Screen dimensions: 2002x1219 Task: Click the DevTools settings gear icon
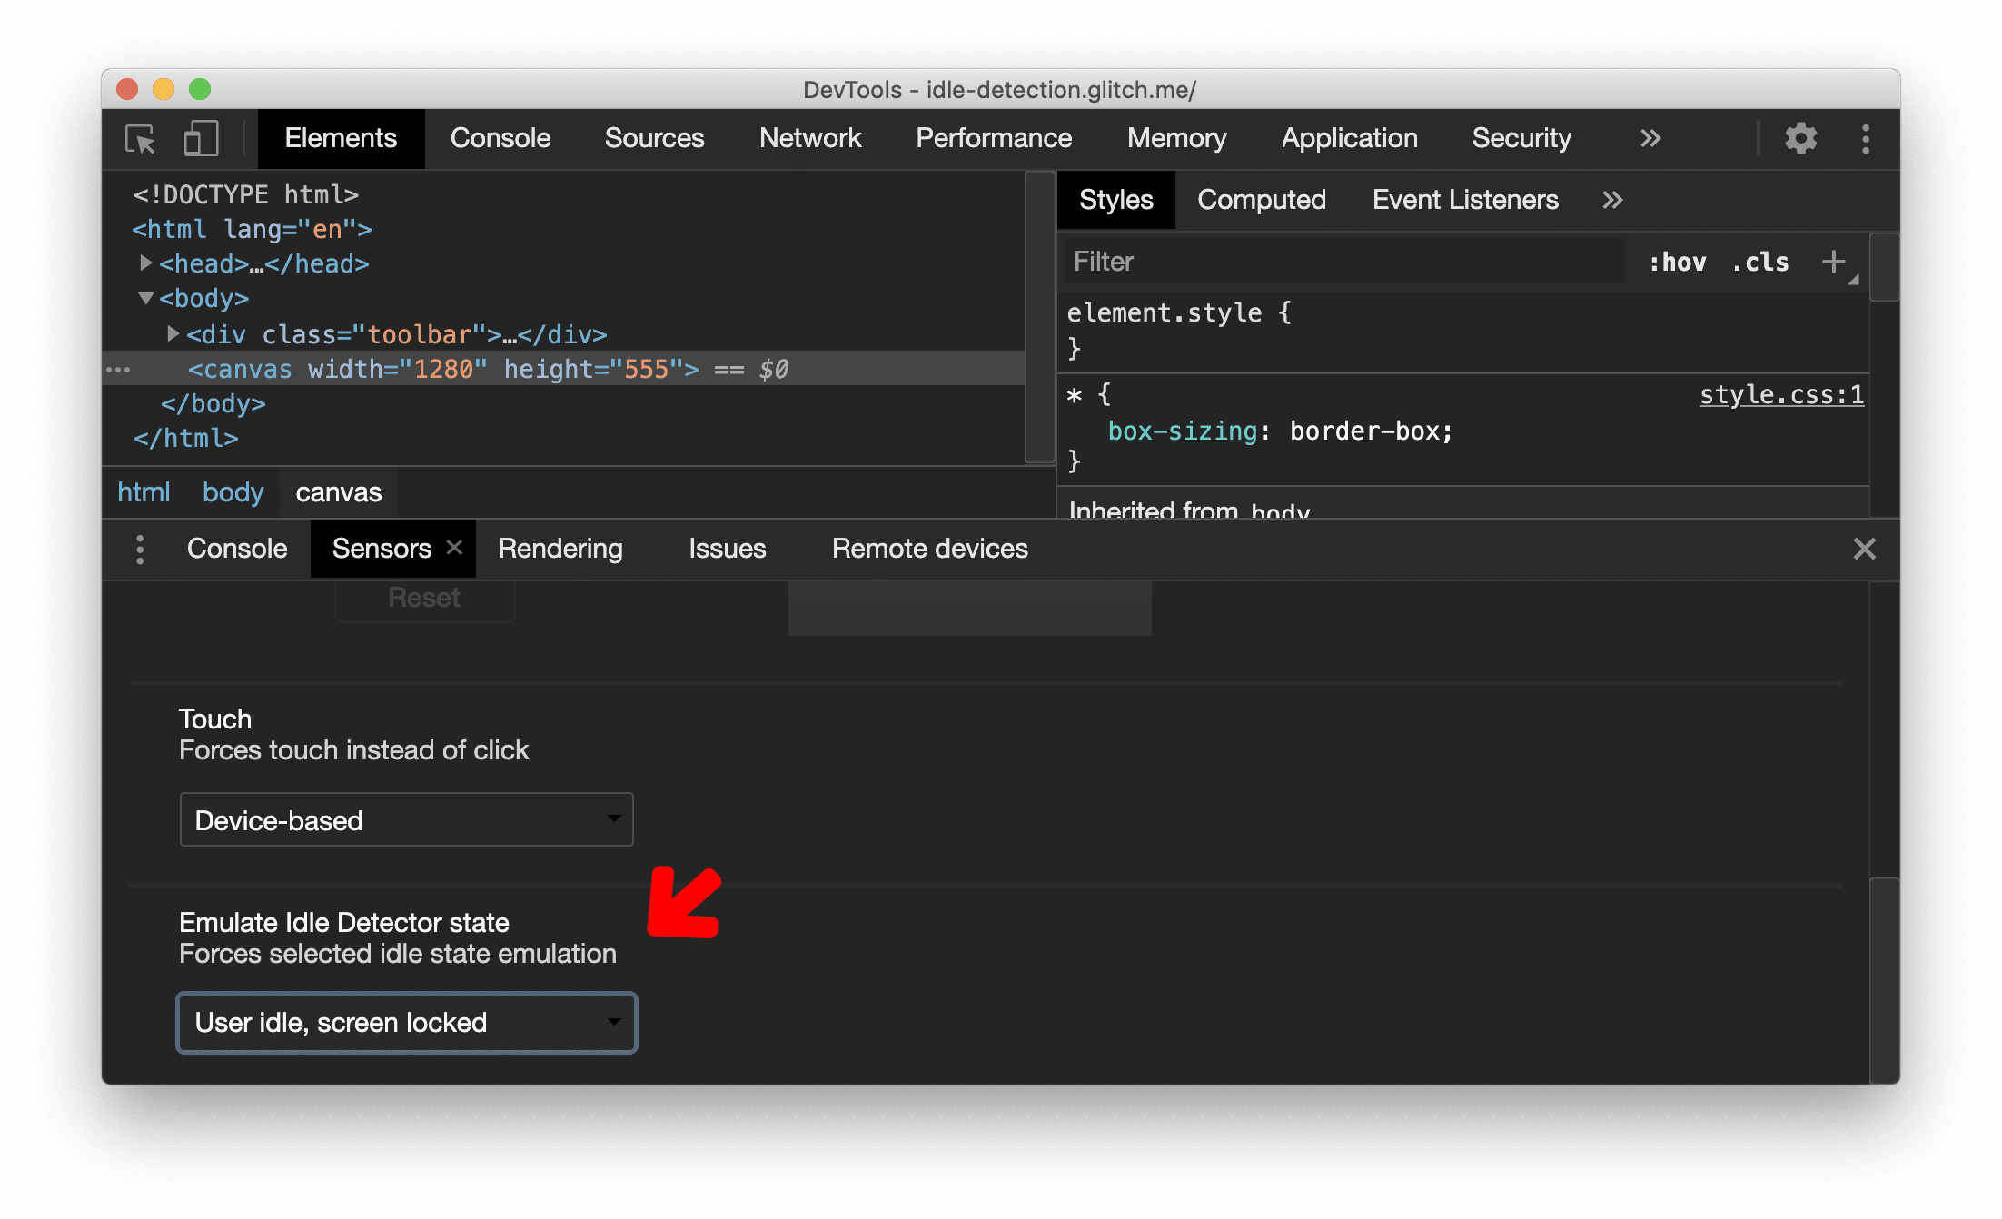pos(1800,139)
